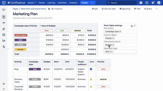Toggle sort arrow on Sum of Budget
This screenshot has height=91, width=163.
[40, 26]
